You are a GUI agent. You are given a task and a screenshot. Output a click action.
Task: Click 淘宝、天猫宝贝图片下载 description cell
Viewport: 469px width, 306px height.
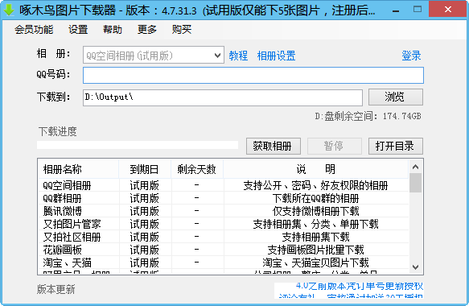(315, 263)
